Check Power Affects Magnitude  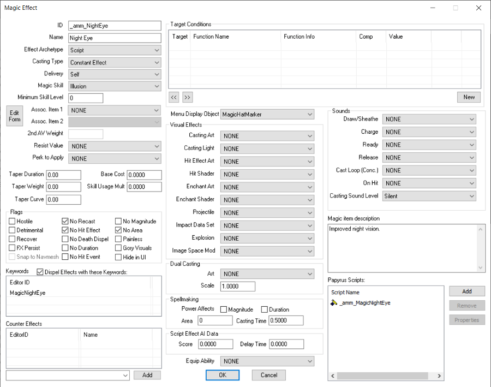(x=224, y=309)
